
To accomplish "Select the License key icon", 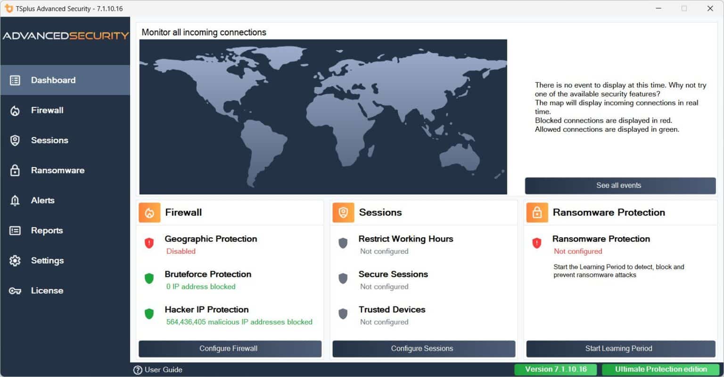I will pos(15,290).
